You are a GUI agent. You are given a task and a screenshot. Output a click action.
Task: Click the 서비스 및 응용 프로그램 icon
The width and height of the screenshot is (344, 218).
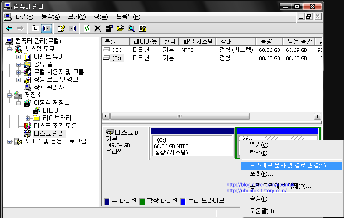(18, 141)
